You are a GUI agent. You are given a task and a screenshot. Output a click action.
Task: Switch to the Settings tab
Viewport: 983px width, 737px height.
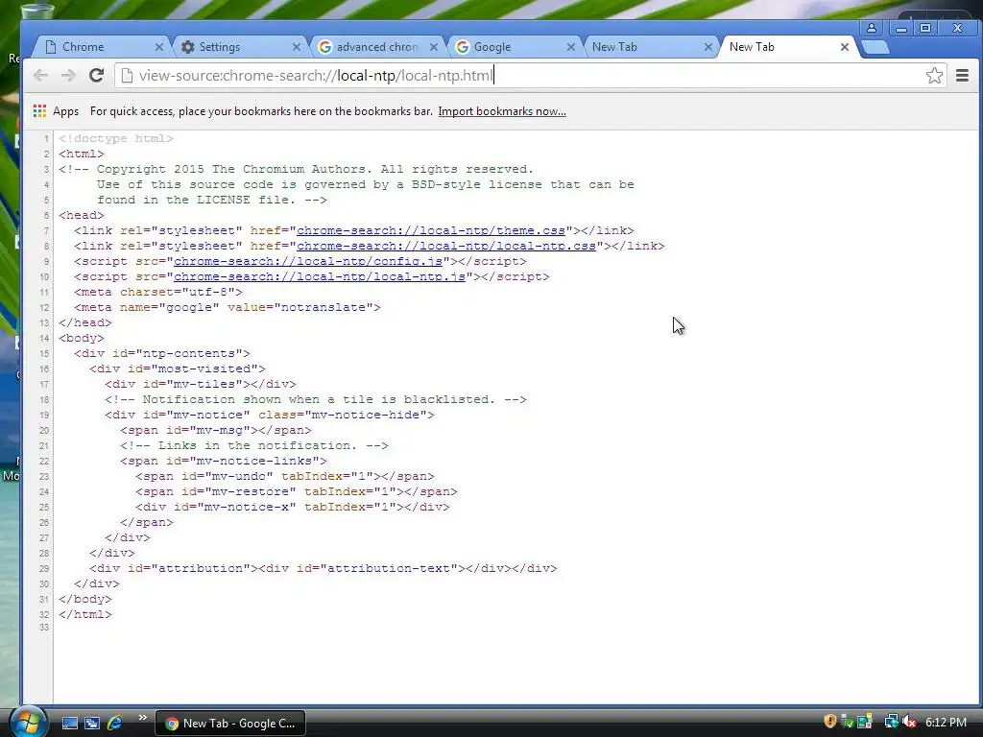click(238, 47)
